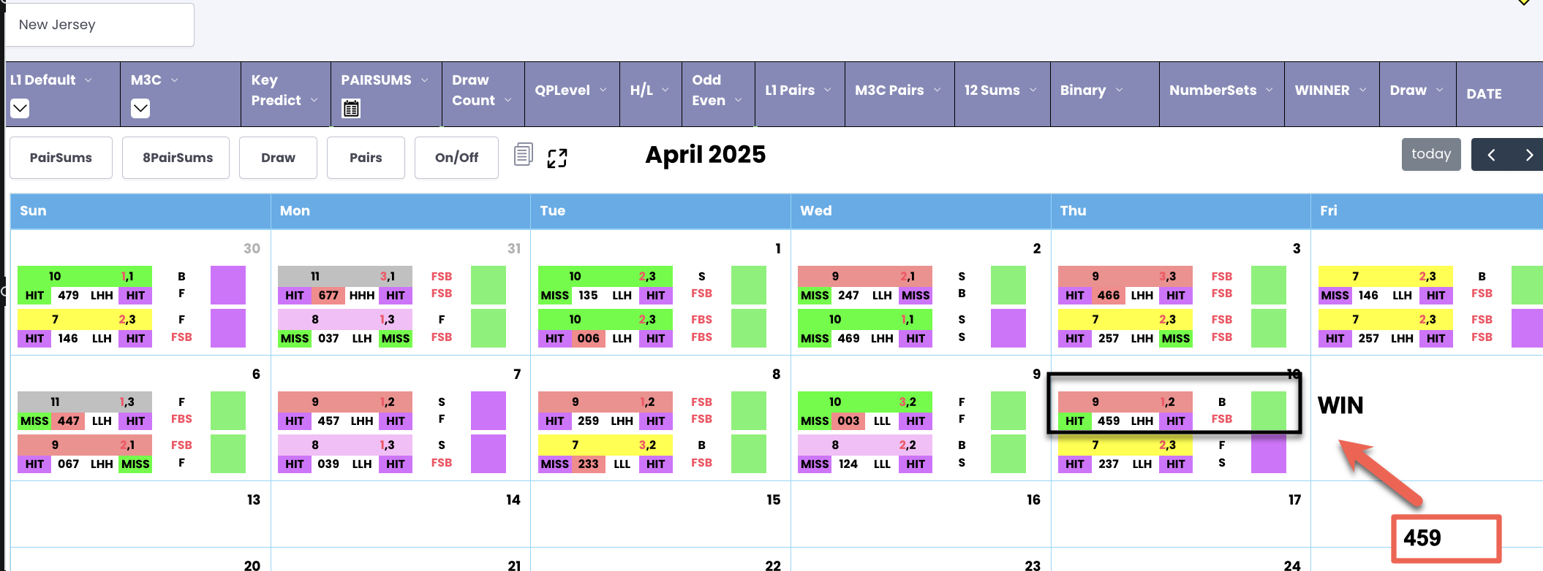Toggle the On/Off button

click(456, 158)
